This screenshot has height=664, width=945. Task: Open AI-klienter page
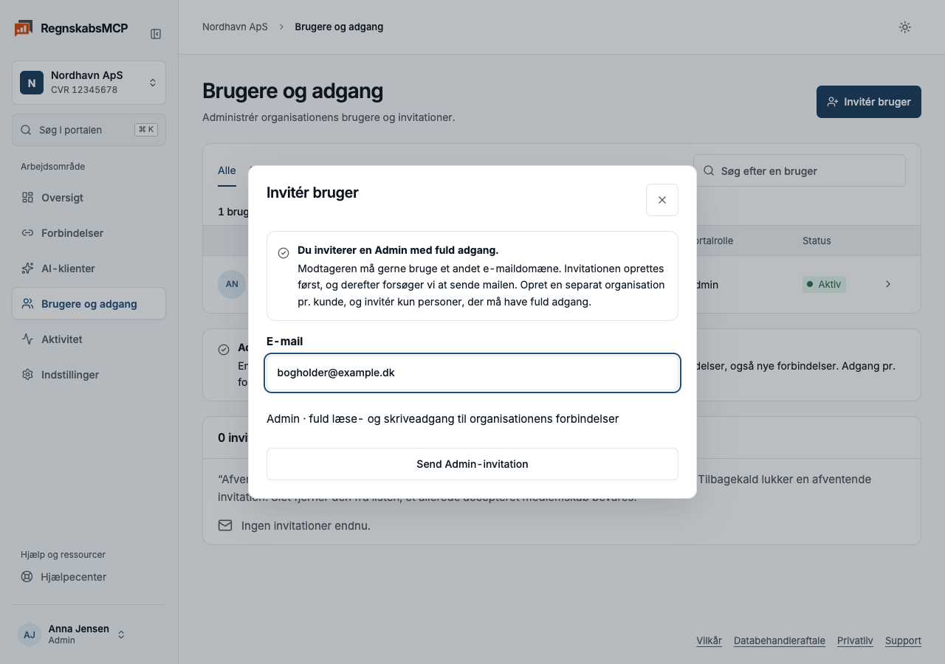click(89, 269)
